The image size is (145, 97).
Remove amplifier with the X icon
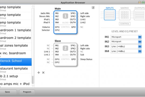tap(43, 73)
